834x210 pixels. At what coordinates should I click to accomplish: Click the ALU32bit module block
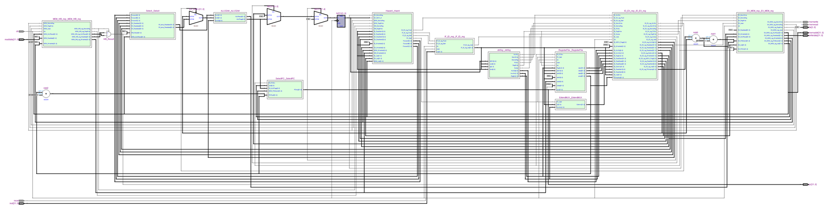(230, 18)
